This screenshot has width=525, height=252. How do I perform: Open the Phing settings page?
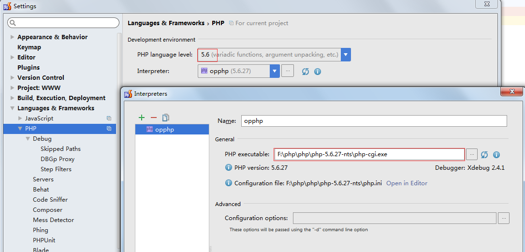pyautogui.click(x=41, y=230)
